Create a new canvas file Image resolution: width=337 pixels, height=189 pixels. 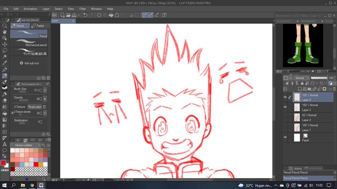click(x=62, y=15)
